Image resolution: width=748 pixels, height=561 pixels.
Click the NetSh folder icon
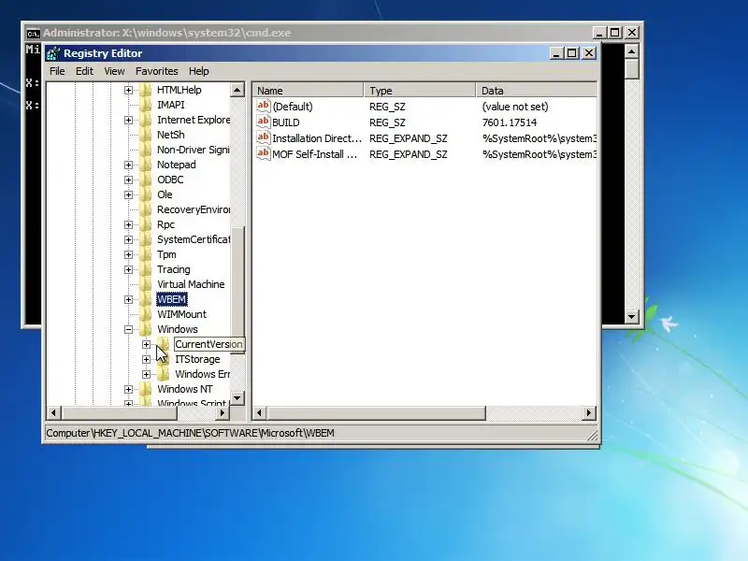click(x=146, y=135)
